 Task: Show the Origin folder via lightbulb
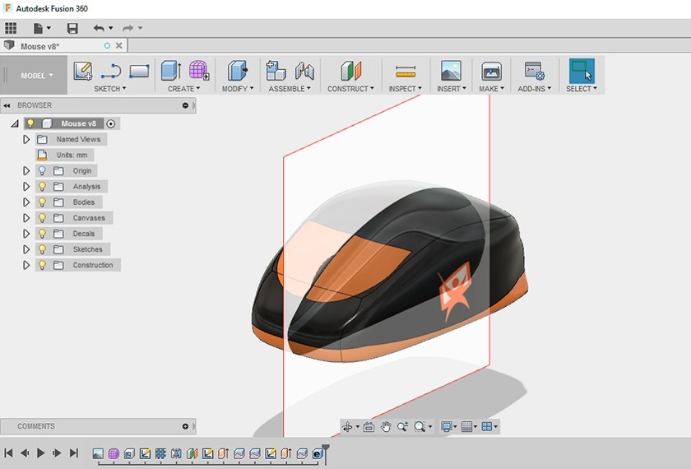point(42,171)
